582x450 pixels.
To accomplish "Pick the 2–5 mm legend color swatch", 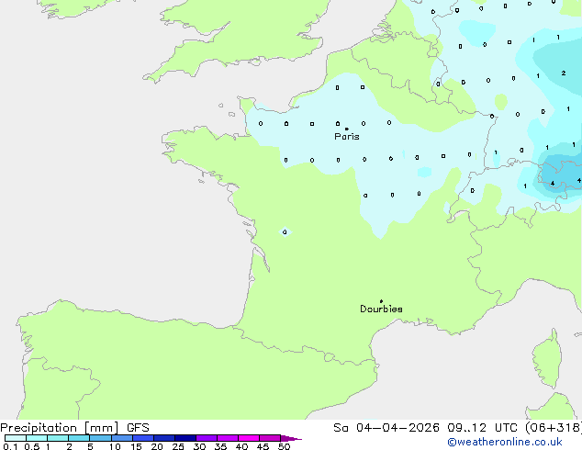I will 79,438.
